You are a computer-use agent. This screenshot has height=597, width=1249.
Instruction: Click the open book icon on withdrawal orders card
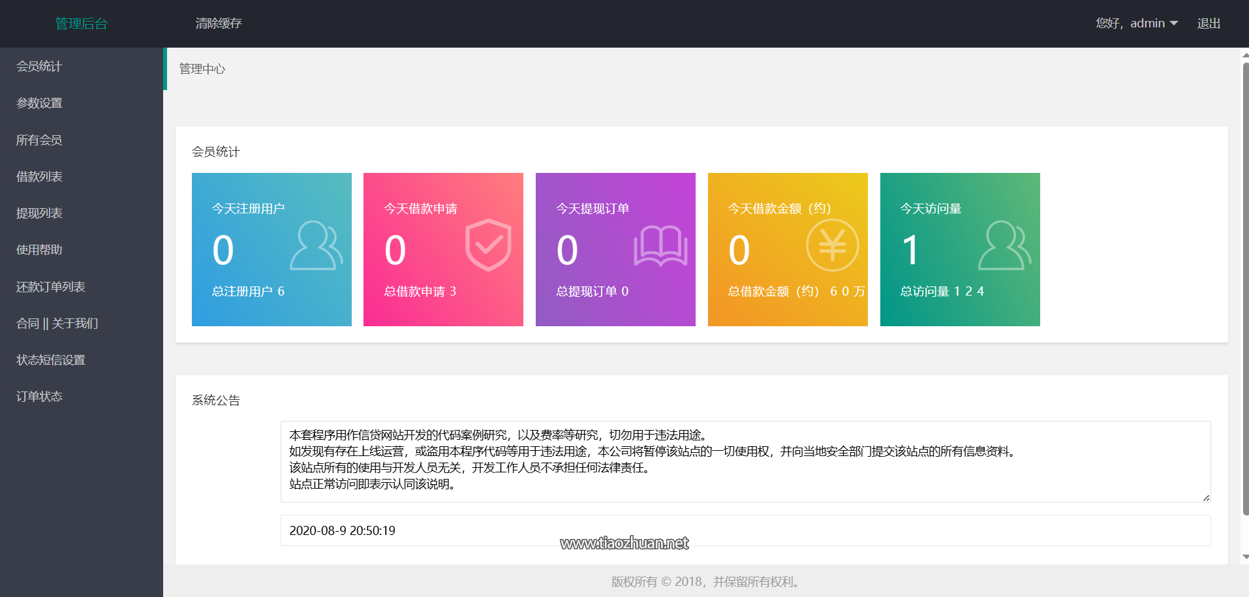tap(660, 247)
